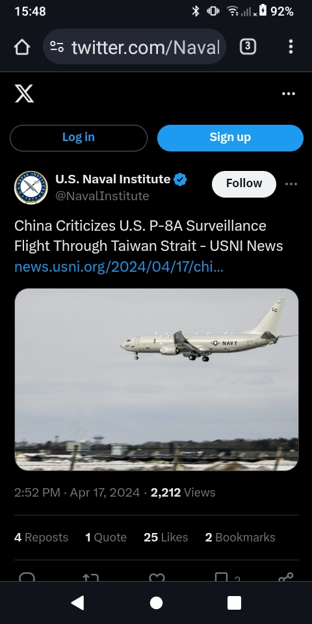Open the tab switcher showing 3 tabs
The height and width of the screenshot is (624, 312).
pyautogui.click(x=248, y=47)
